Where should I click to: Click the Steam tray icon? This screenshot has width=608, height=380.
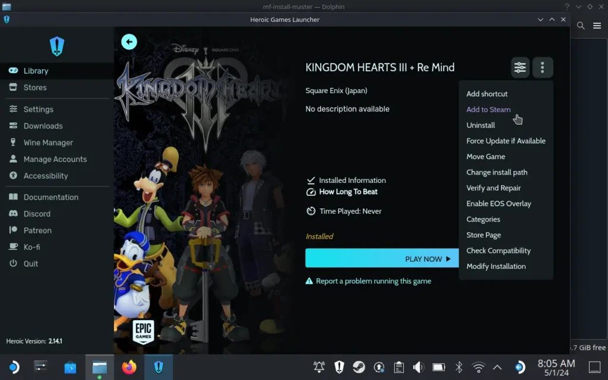[359, 367]
